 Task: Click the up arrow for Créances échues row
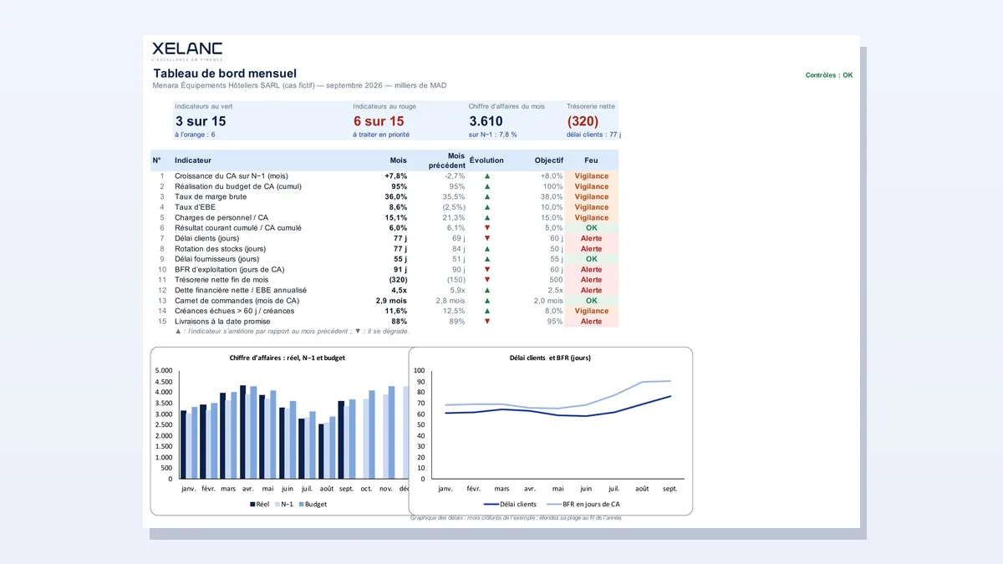pos(487,311)
